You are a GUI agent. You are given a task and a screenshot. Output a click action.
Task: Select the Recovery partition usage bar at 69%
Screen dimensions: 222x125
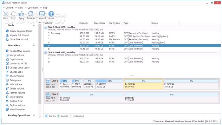[65, 81]
